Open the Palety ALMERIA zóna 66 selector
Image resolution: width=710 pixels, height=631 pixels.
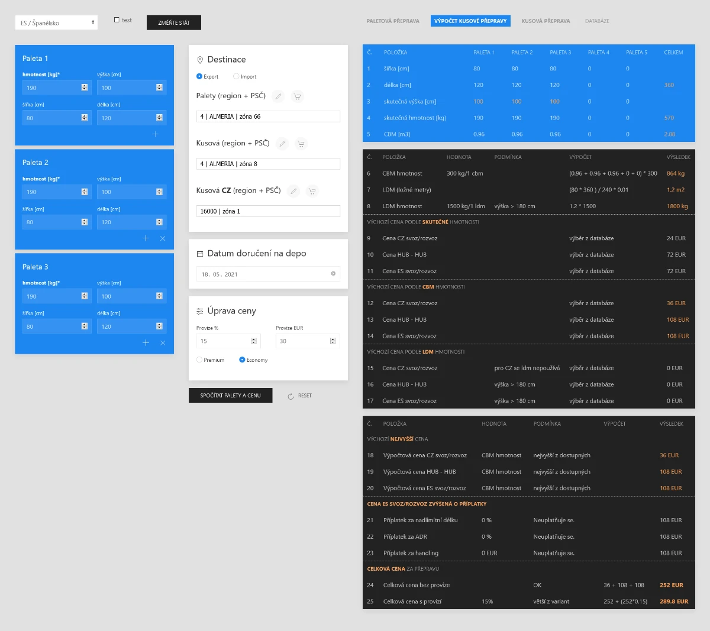268,117
